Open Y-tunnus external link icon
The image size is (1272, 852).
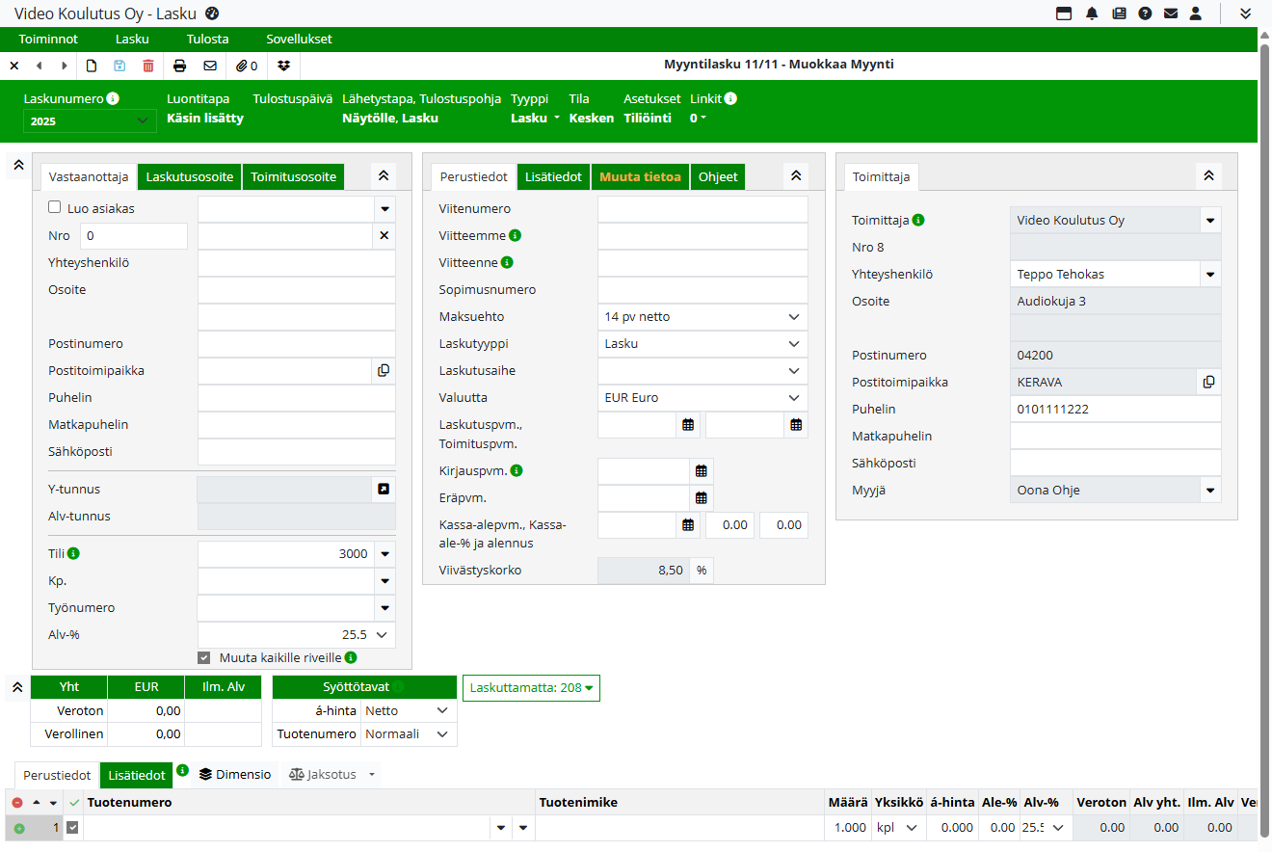tap(384, 490)
